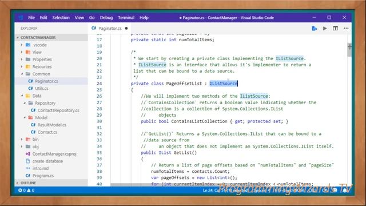Click the highlighted IListSource on line 24
The width and height of the screenshot is (366, 206).
pos(224,84)
